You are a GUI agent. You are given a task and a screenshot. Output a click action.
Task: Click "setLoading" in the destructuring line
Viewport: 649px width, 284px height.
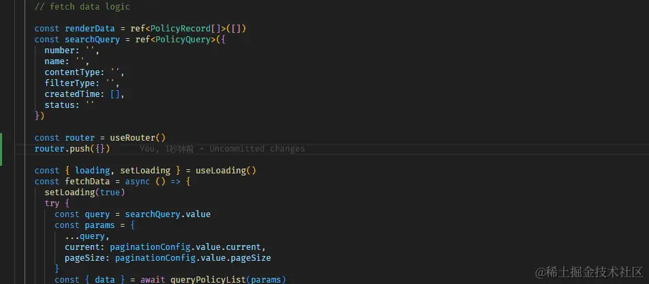coord(145,171)
